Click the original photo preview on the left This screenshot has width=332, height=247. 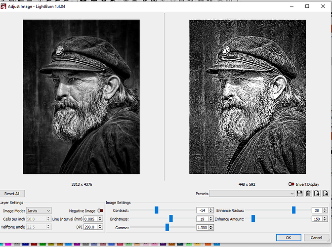(x=82, y=97)
